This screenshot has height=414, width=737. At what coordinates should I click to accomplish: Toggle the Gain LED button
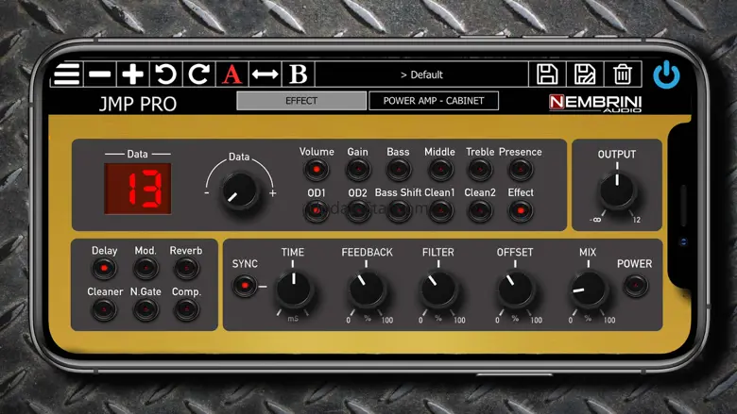coord(358,169)
